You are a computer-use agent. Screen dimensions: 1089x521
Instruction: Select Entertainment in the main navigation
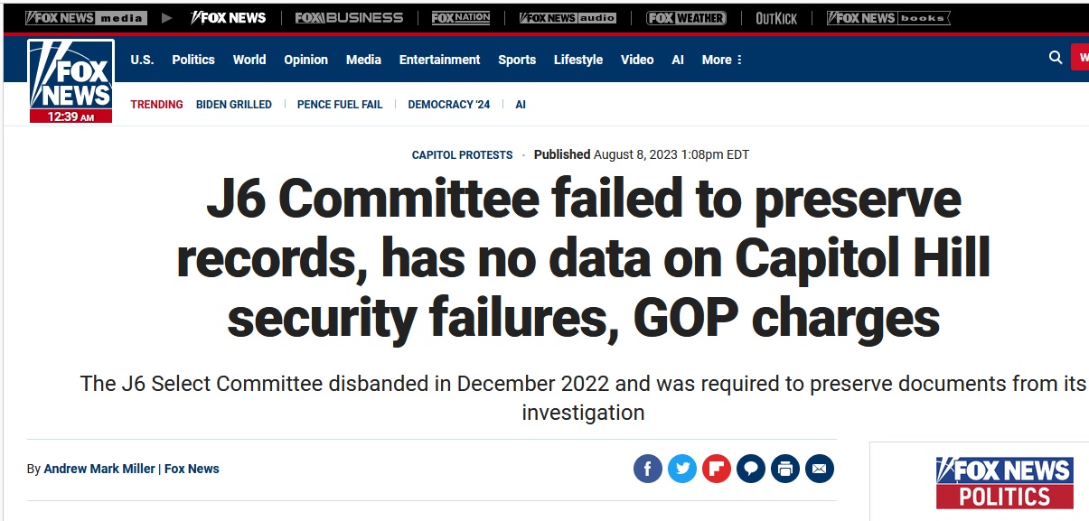coord(440,60)
